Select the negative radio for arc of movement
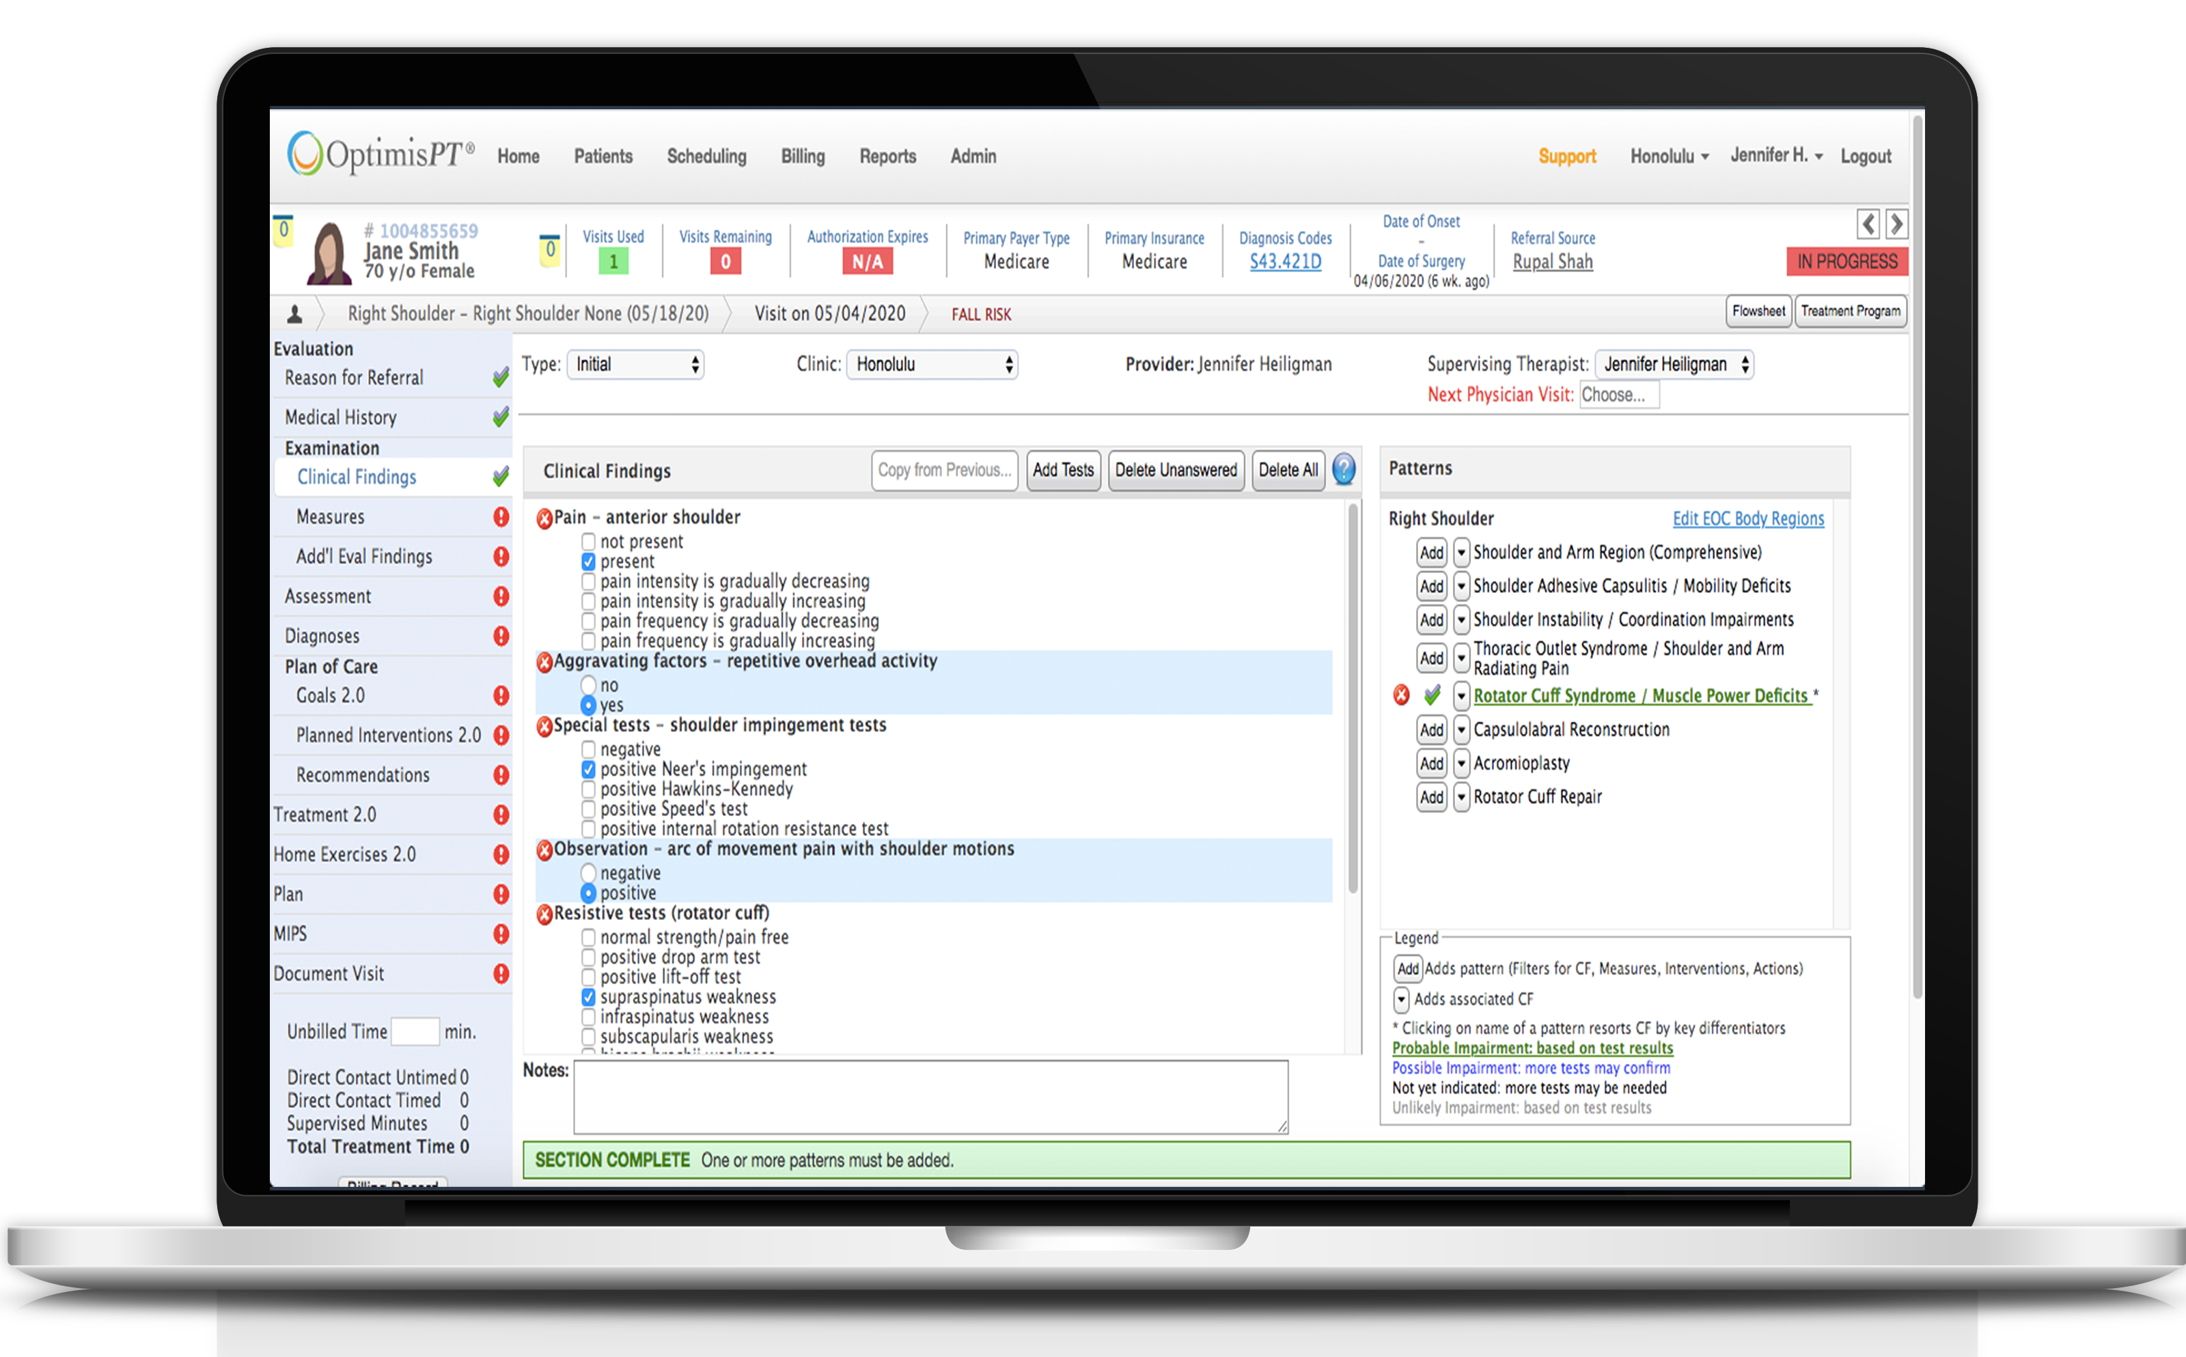Viewport: 2186px width, 1357px height. [x=588, y=872]
